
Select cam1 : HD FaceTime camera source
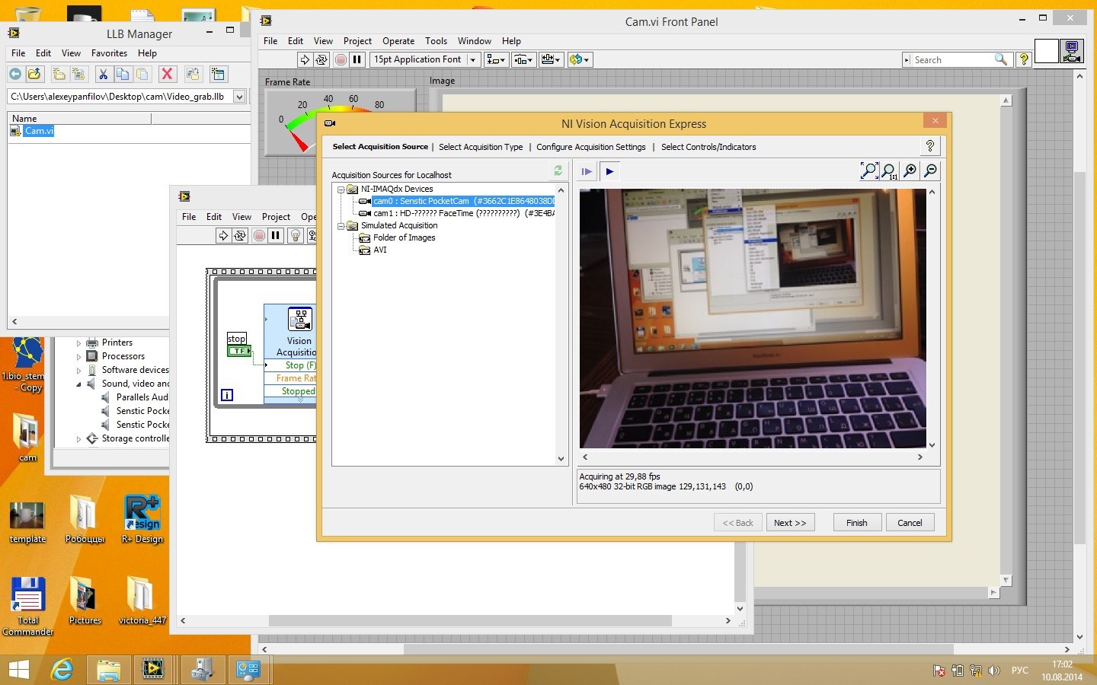[x=463, y=213]
